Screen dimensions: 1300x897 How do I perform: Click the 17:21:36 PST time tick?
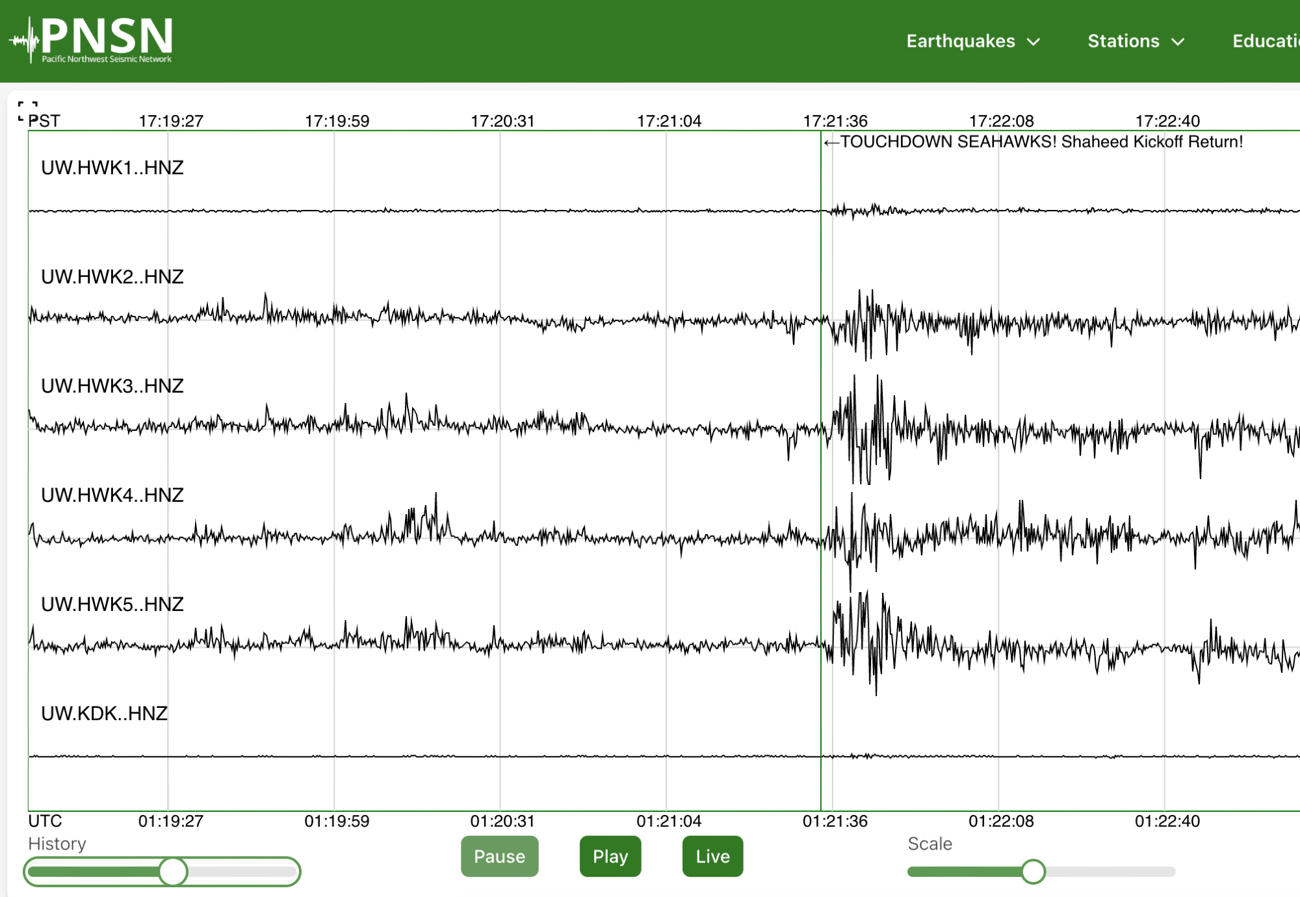835,121
